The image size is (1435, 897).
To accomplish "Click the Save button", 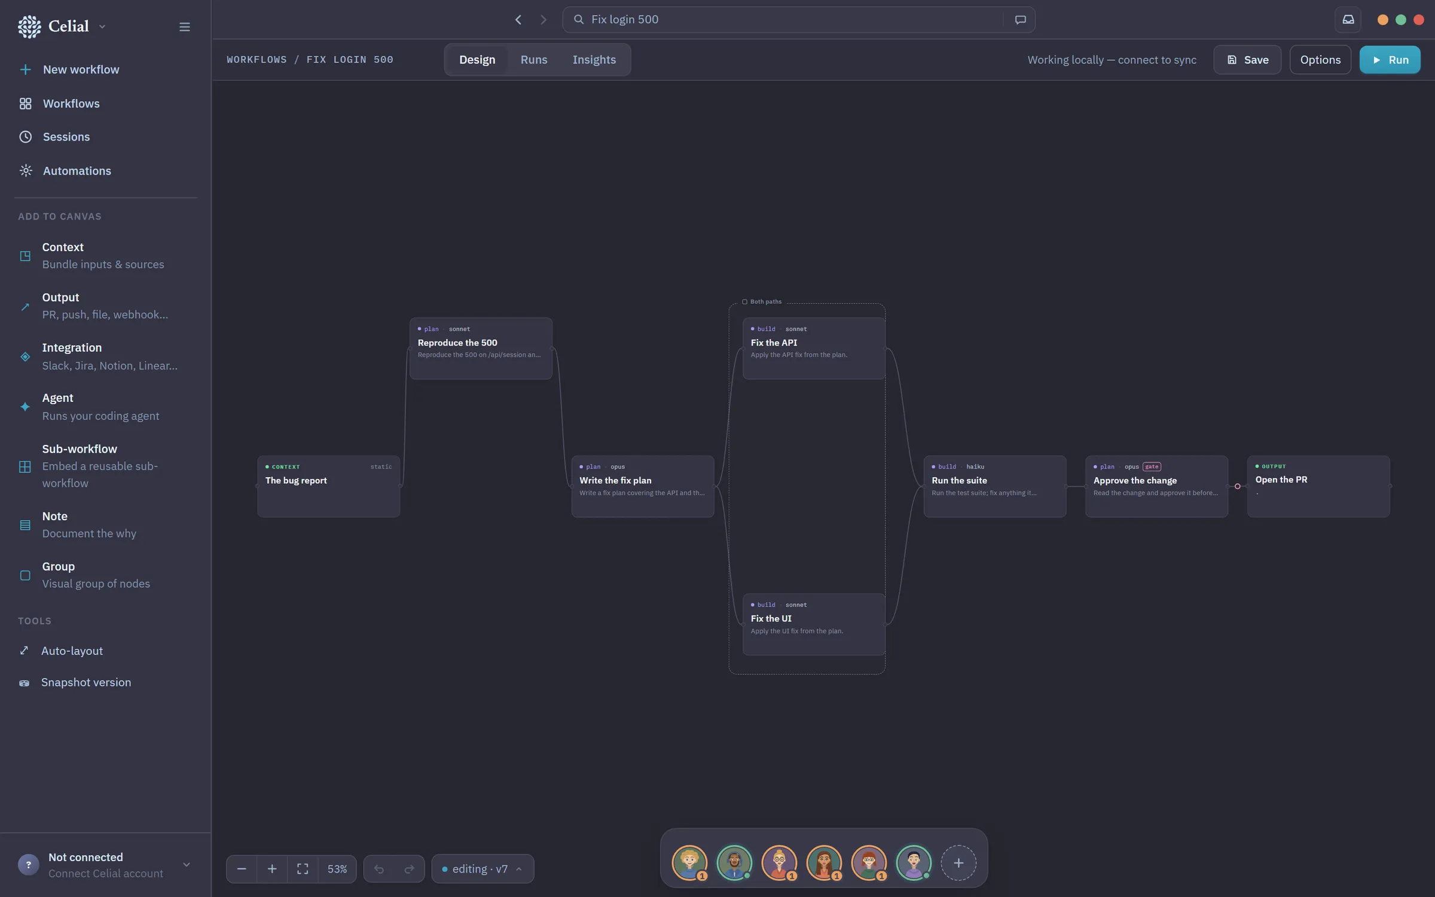I will (1247, 60).
